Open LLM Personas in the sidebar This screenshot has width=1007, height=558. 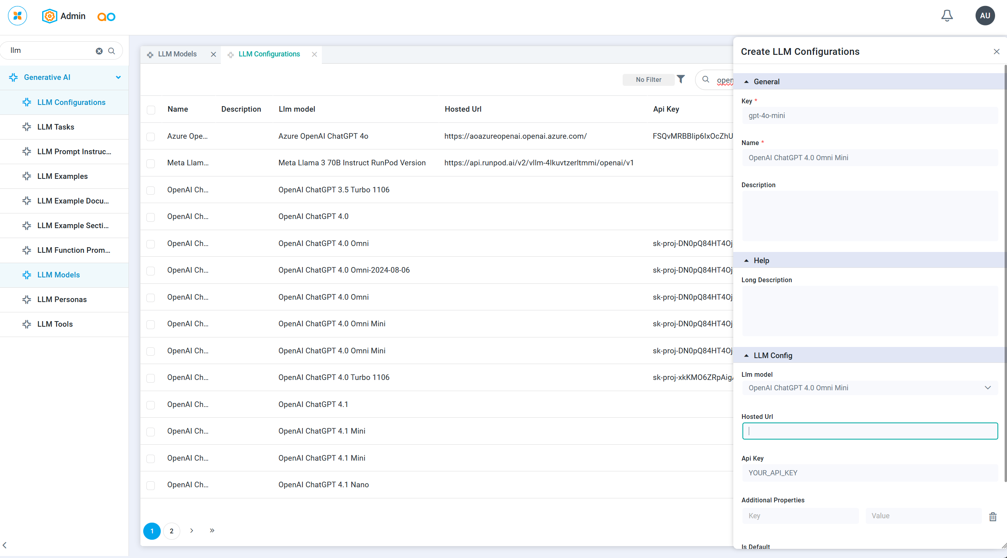64,299
